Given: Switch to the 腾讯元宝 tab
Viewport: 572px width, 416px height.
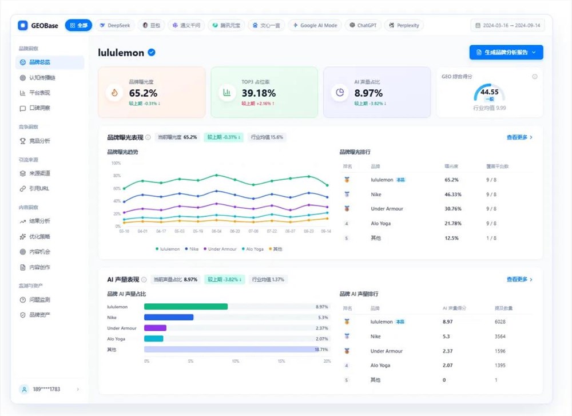Looking at the screenshot, I should tap(226, 26).
